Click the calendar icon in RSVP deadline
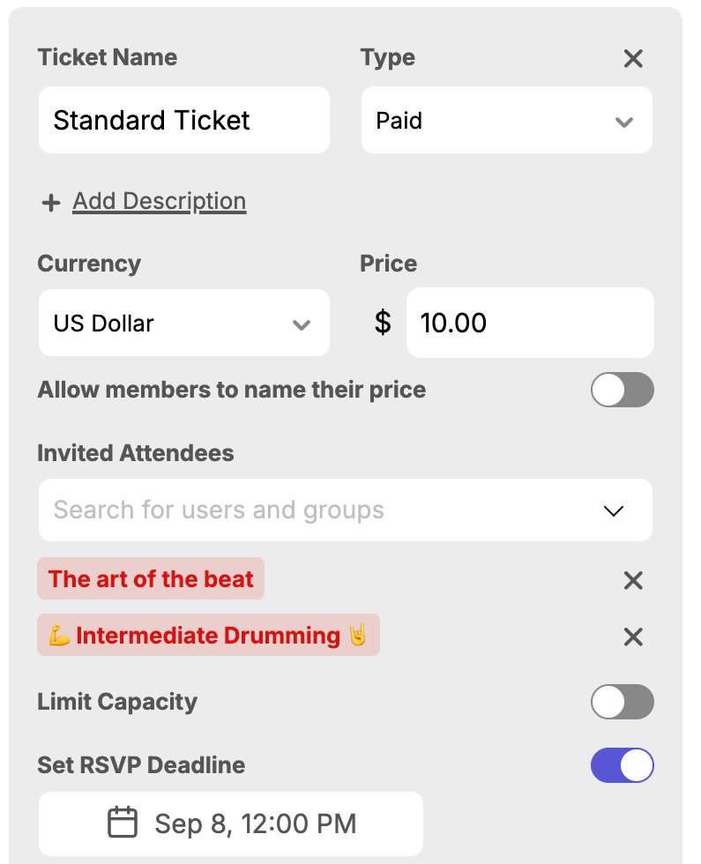The height and width of the screenshot is (864, 701). [x=123, y=823]
